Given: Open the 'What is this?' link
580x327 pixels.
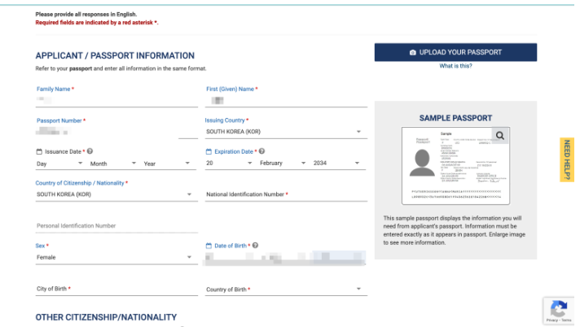Looking at the screenshot, I should 455,66.
